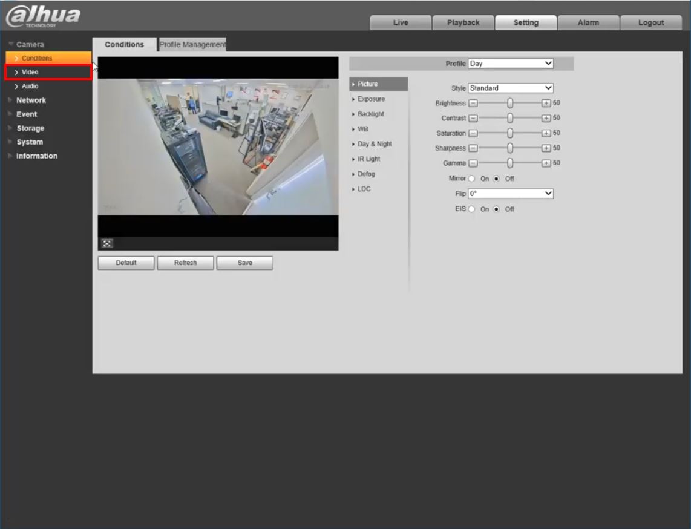Image resolution: width=691 pixels, height=529 pixels.
Task: Click the minus button on the Brightness slider
Action: click(x=473, y=103)
